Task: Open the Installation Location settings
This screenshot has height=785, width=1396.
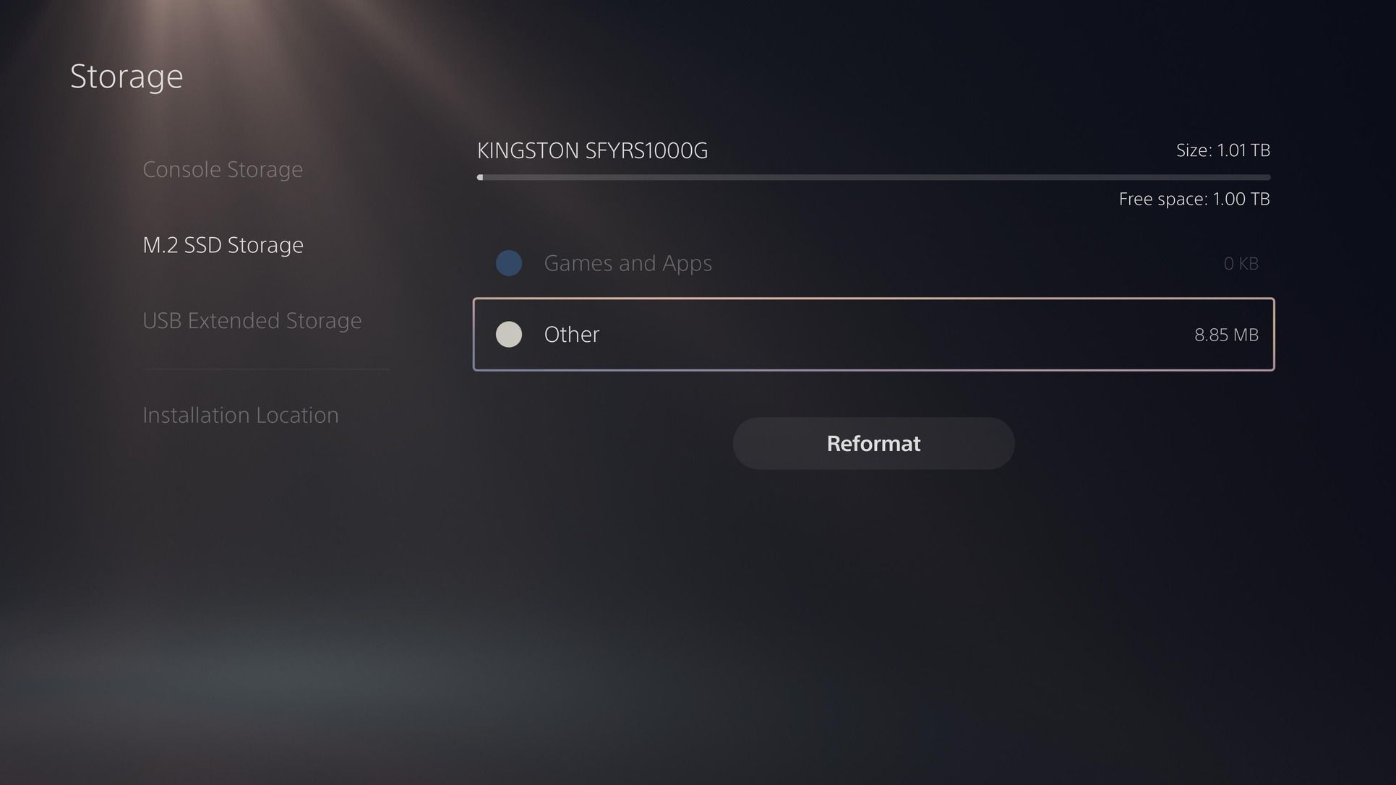Action: 241,415
